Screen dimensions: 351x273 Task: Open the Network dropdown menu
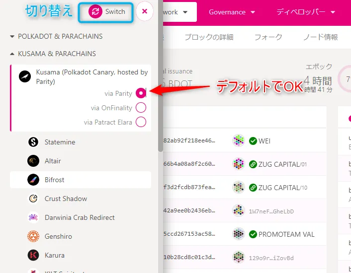[180, 12]
